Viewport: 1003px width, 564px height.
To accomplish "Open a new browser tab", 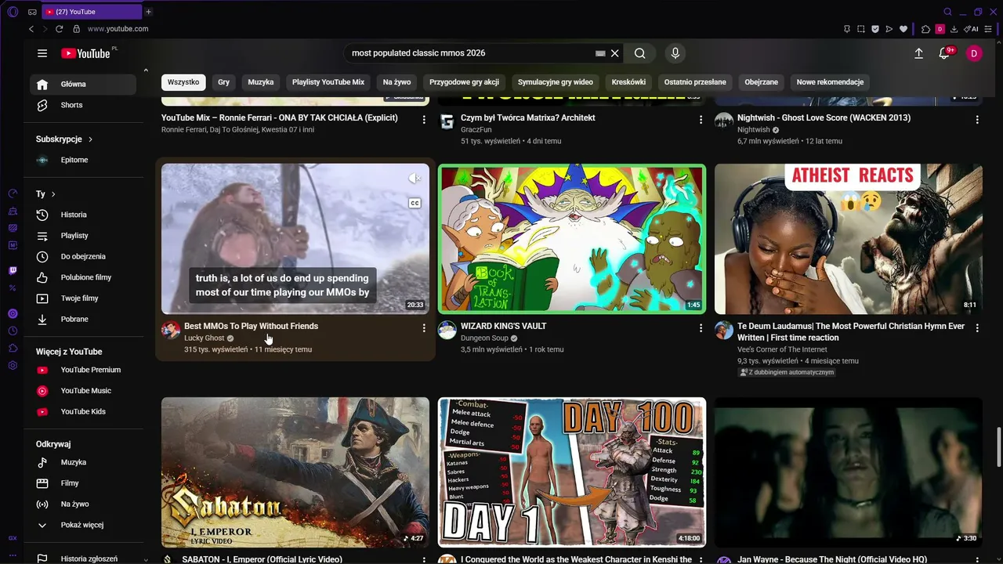I will tap(149, 12).
